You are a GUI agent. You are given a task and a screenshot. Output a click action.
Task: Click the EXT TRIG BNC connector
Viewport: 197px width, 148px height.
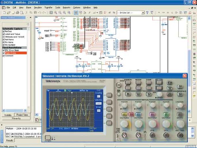180,135
